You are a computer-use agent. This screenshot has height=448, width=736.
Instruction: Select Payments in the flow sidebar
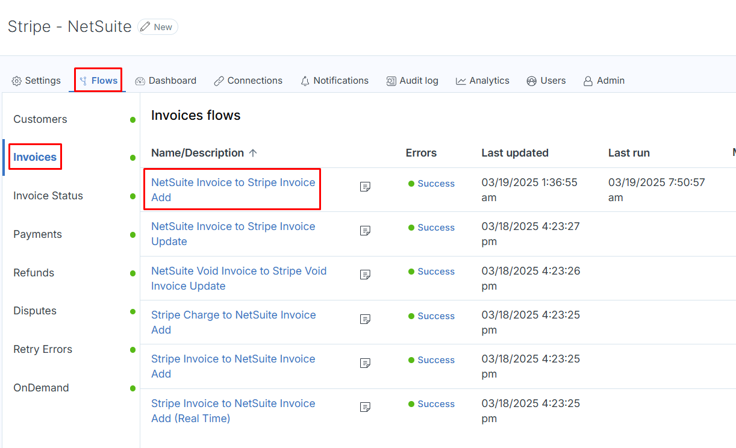click(x=37, y=234)
